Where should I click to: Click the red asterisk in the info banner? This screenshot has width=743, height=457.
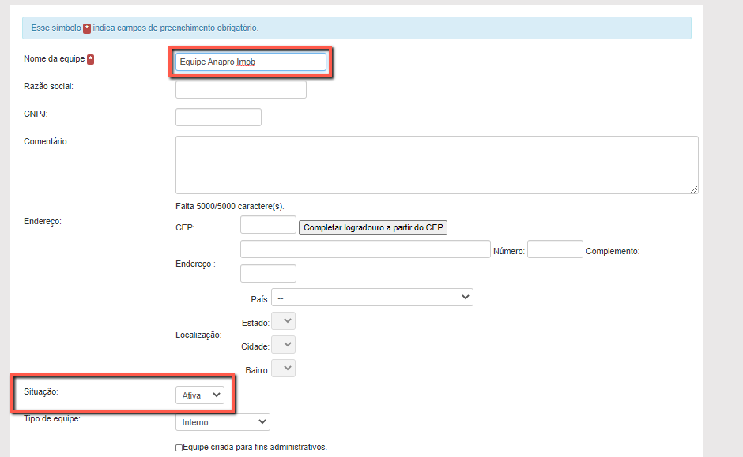87,28
